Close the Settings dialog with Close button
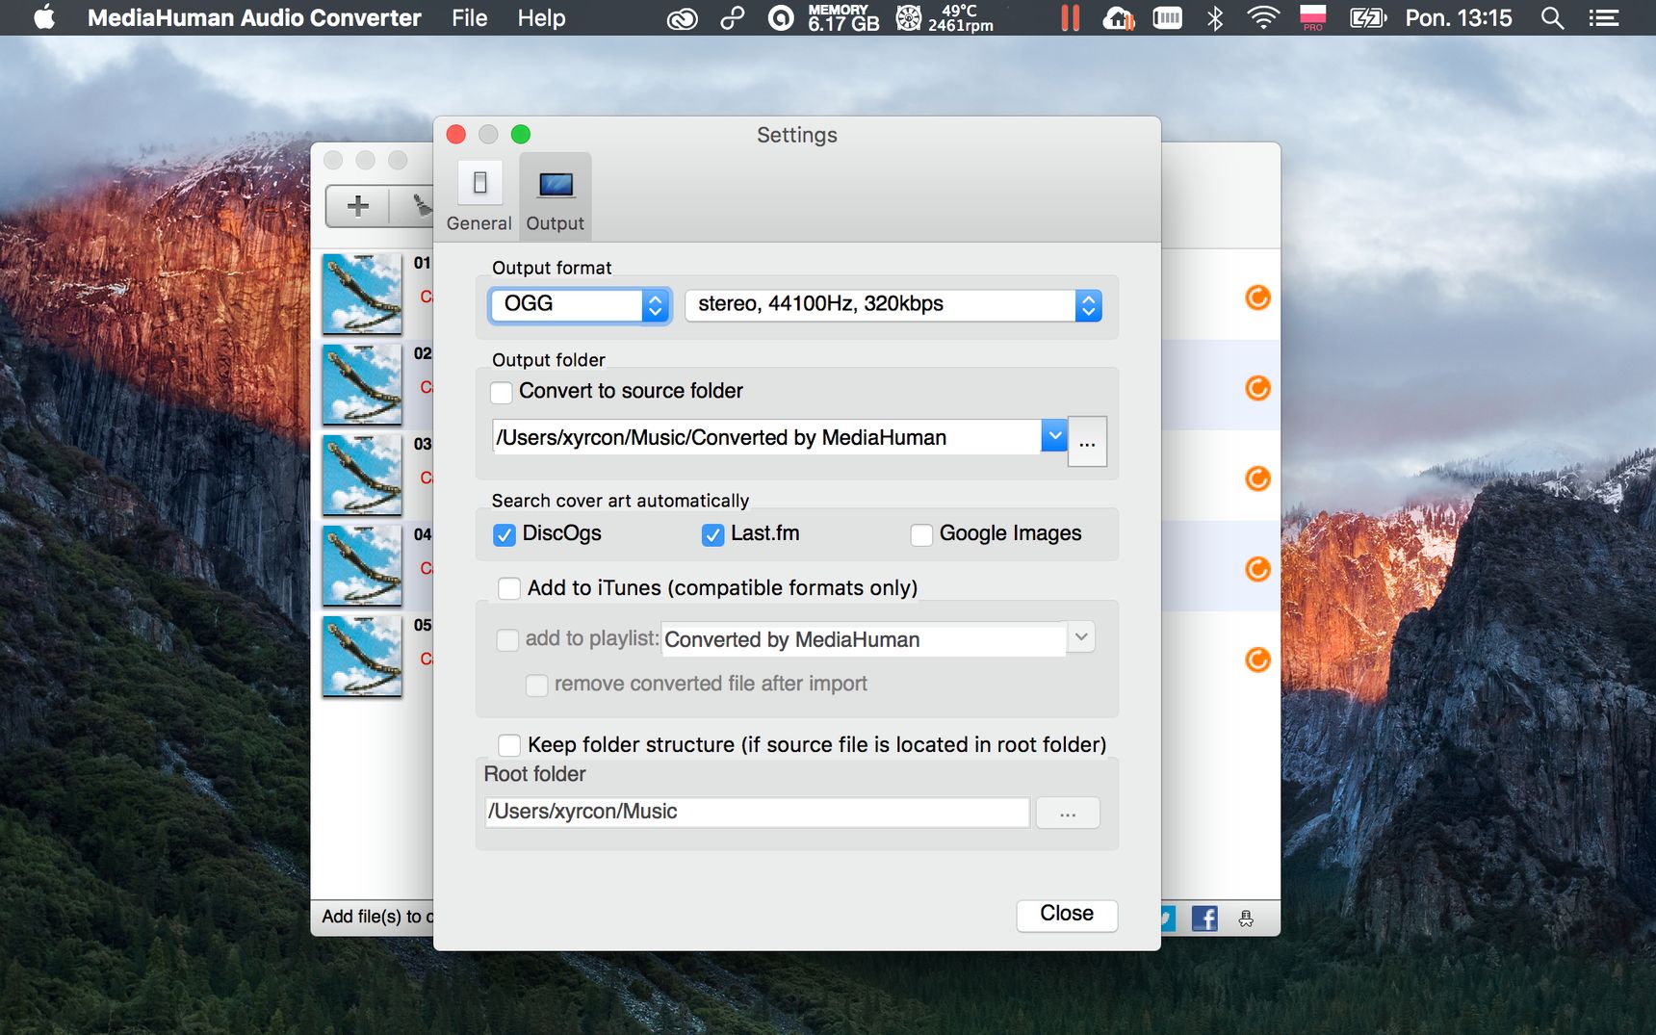Image resolution: width=1656 pixels, height=1035 pixels. [x=1067, y=915]
